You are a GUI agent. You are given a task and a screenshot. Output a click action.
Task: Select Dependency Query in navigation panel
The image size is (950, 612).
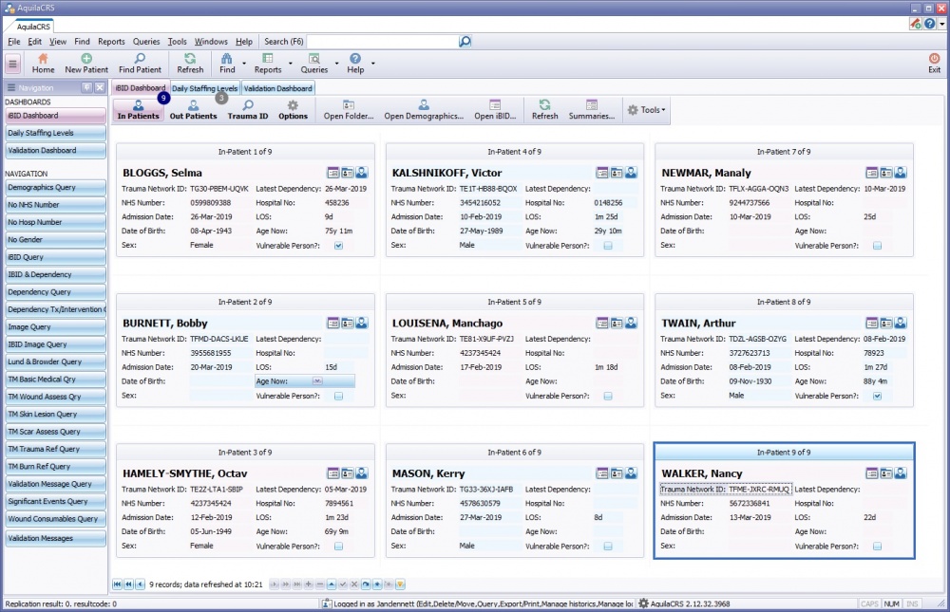pyautogui.click(x=54, y=292)
